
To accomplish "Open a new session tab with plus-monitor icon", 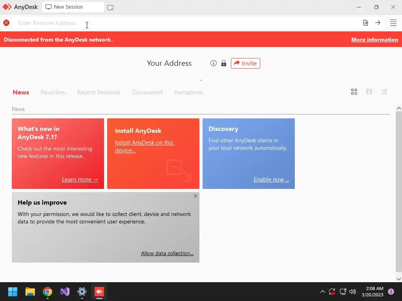I will point(110,7).
